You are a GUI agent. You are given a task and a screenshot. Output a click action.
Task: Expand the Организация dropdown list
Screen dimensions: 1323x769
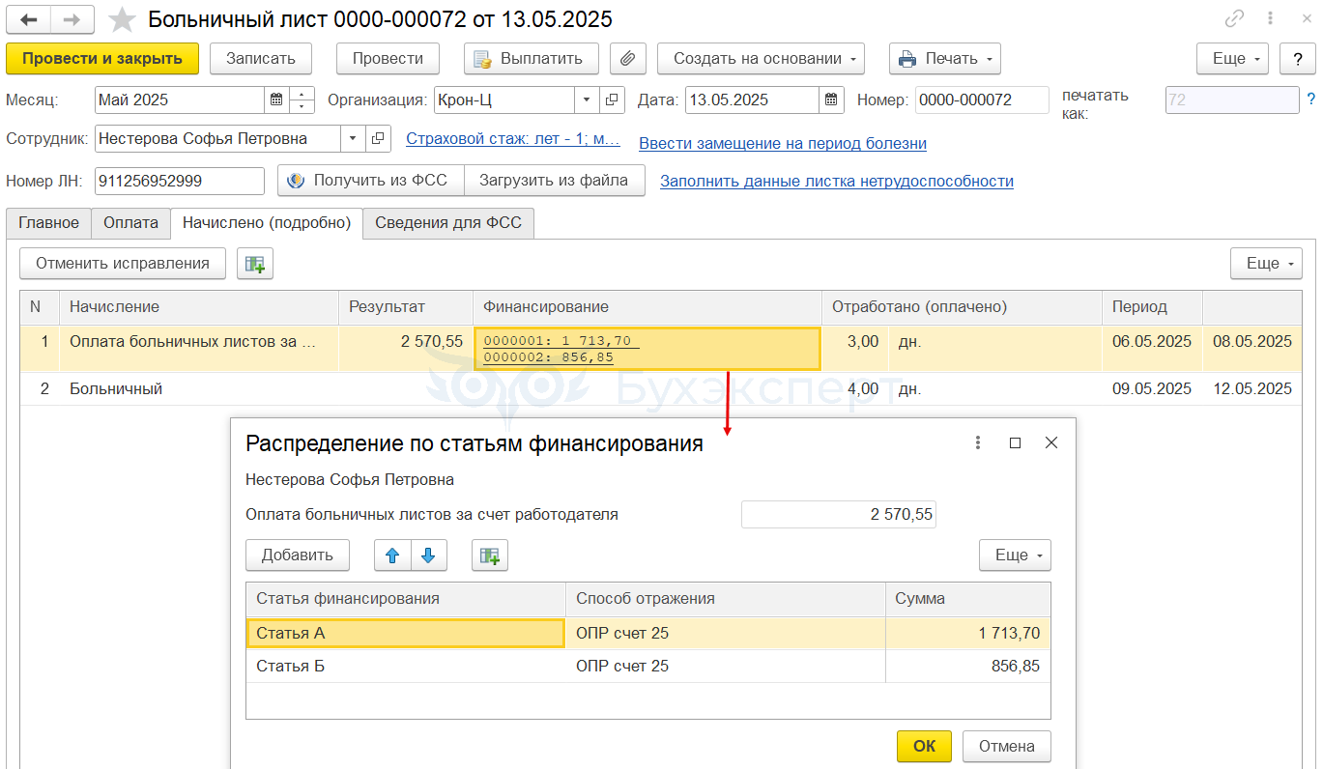tap(587, 100)
